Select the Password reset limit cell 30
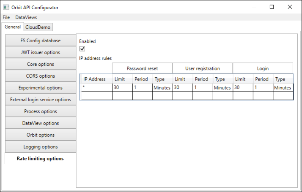Screen dimensions: 302x192 click(123, 87)
